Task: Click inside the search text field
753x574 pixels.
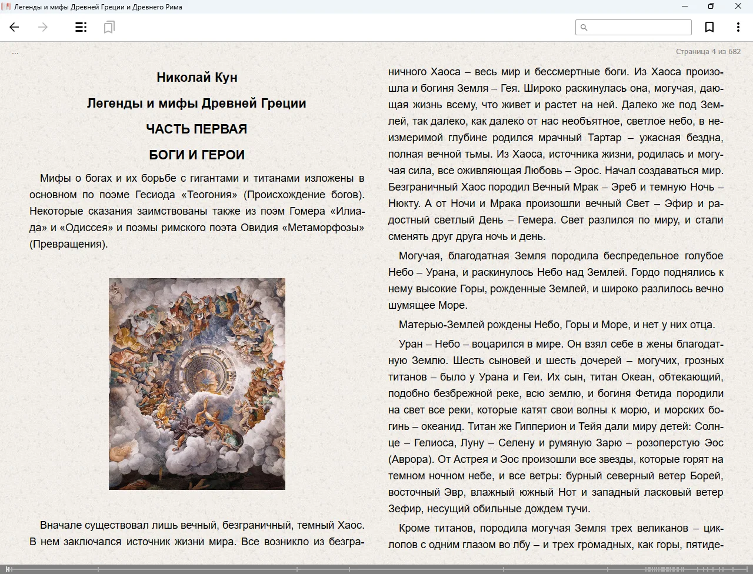Action: pyautogui.click(x=639, y=27)
